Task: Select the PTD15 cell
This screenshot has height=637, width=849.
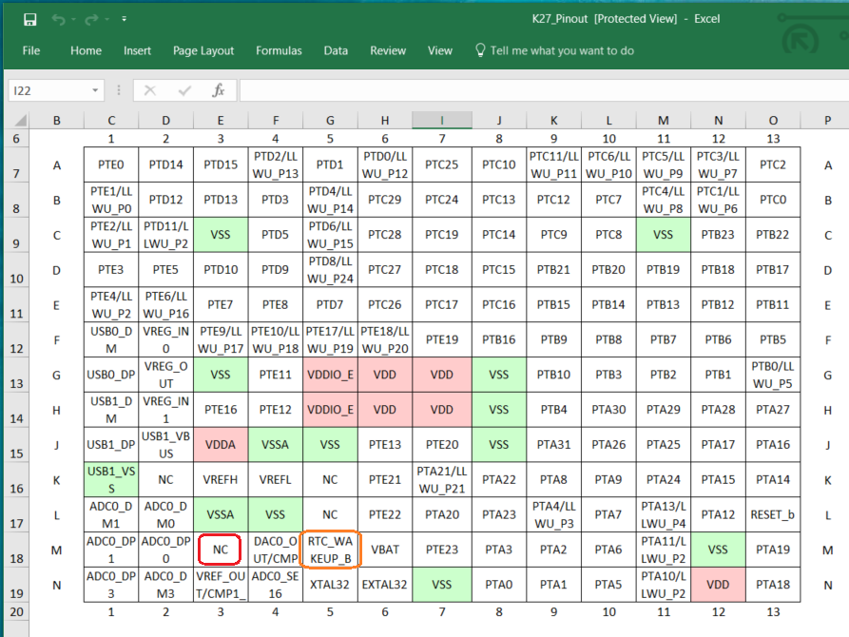Action: tap(221, 164)
